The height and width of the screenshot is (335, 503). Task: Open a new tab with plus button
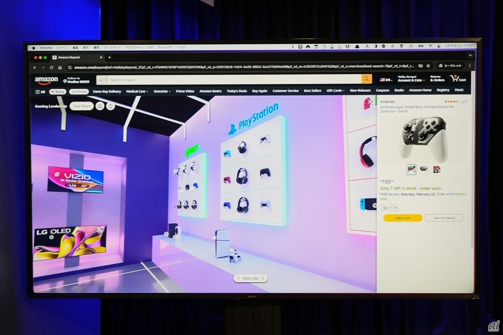(x=109, y=57)
